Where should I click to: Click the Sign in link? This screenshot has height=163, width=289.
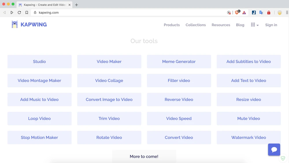coord(271,25)
